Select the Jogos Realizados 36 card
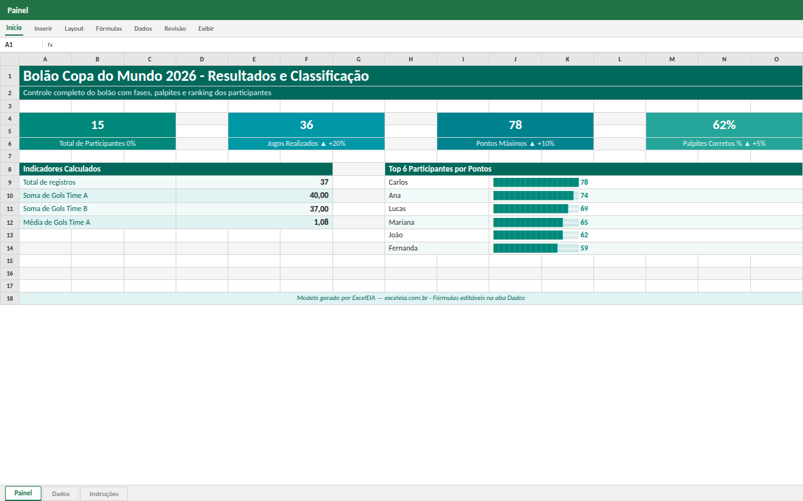This screenshot has width=803, height=501. pyautogui.click(x=306, y=132)
